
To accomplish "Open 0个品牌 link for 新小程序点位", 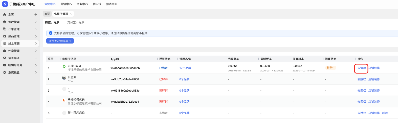I will tap(184, 113).
